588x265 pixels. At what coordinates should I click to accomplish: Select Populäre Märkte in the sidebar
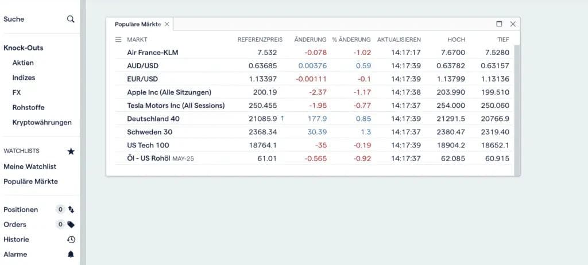[31, 181]
